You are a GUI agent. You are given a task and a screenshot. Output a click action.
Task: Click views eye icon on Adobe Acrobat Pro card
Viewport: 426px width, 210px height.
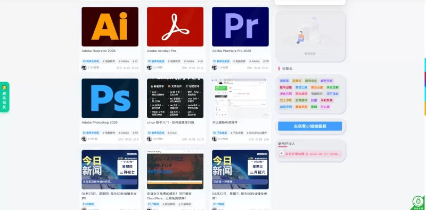pos(190,68)
